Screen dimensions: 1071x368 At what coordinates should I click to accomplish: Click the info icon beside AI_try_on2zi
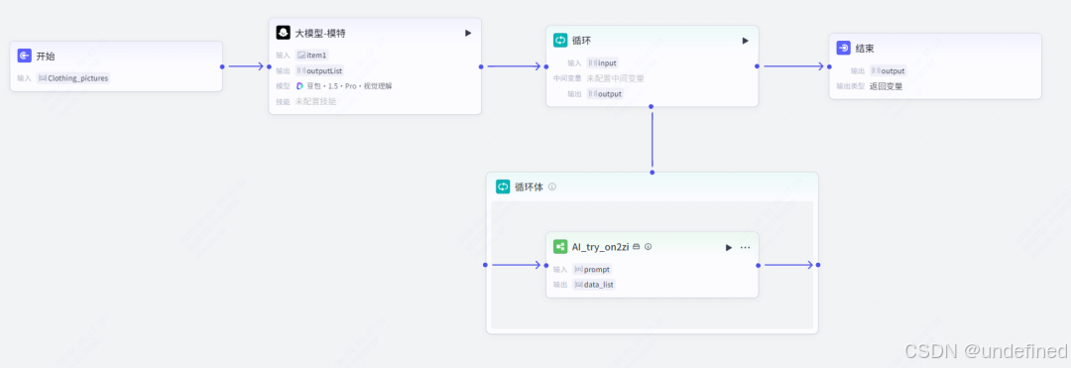coord(649,246)
